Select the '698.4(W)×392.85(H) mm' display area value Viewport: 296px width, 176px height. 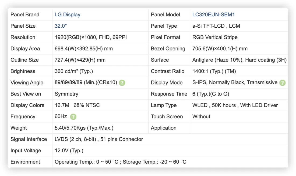click(84, 49)
